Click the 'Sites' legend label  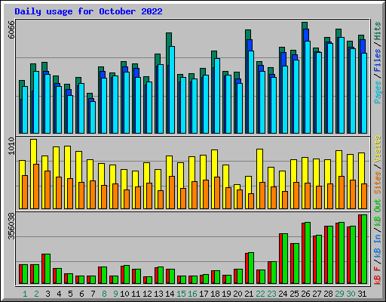(378, 183)
